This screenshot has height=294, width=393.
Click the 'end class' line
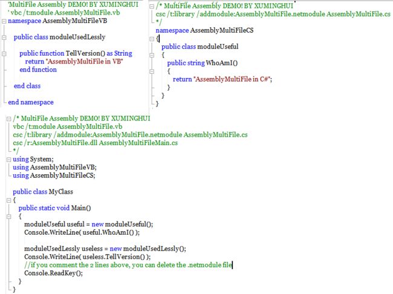[27, 86]
